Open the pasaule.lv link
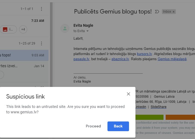195x139 pixels. click(x=81, y=59)
